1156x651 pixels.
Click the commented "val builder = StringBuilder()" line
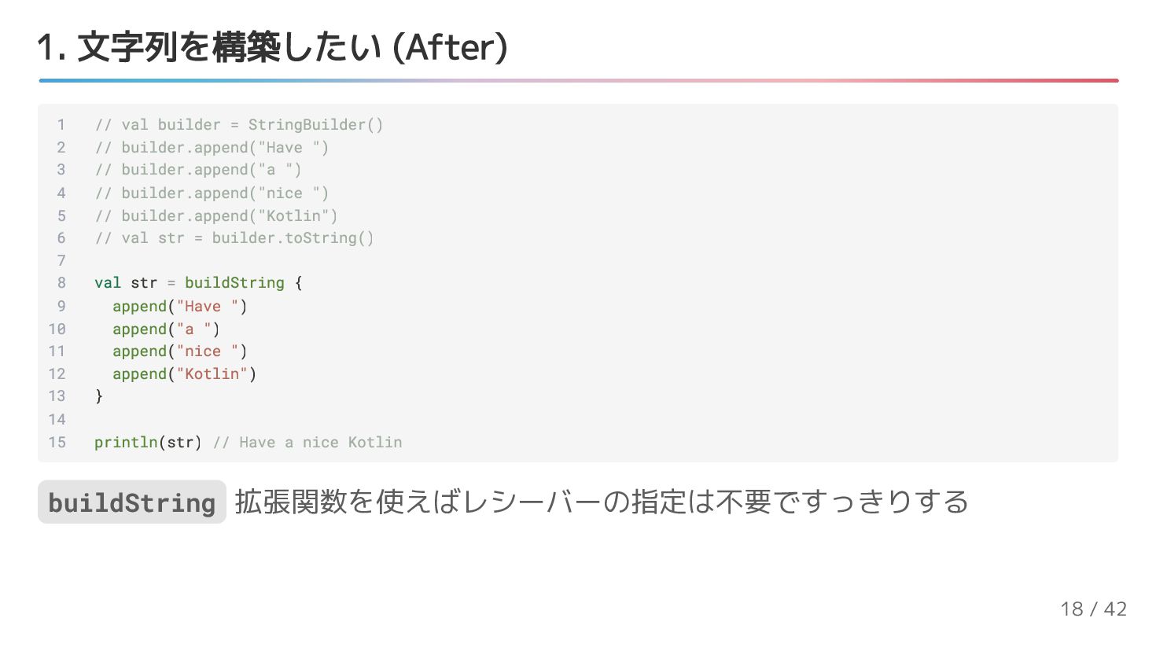pyautogui.click(x=239, y=125)
